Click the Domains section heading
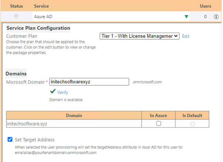This screenshot has width=223, height=162. click(x=16, y=74)
